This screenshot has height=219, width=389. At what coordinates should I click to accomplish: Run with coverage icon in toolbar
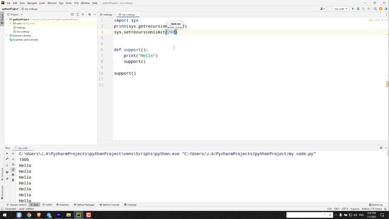pyautogui.click(x=363, y=9)
